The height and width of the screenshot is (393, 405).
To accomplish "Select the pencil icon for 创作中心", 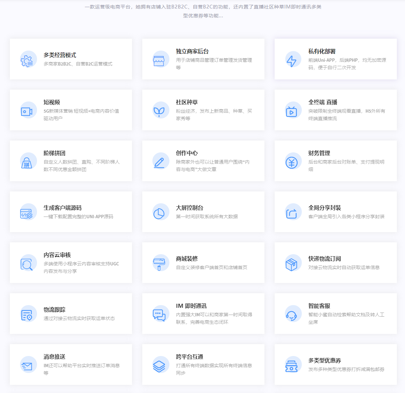I will pyautogui.click(x=159, y=162).
